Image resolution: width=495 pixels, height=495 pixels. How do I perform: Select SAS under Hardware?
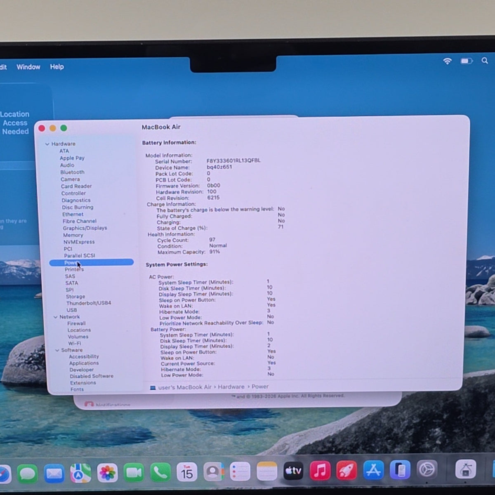pos(70,276)
